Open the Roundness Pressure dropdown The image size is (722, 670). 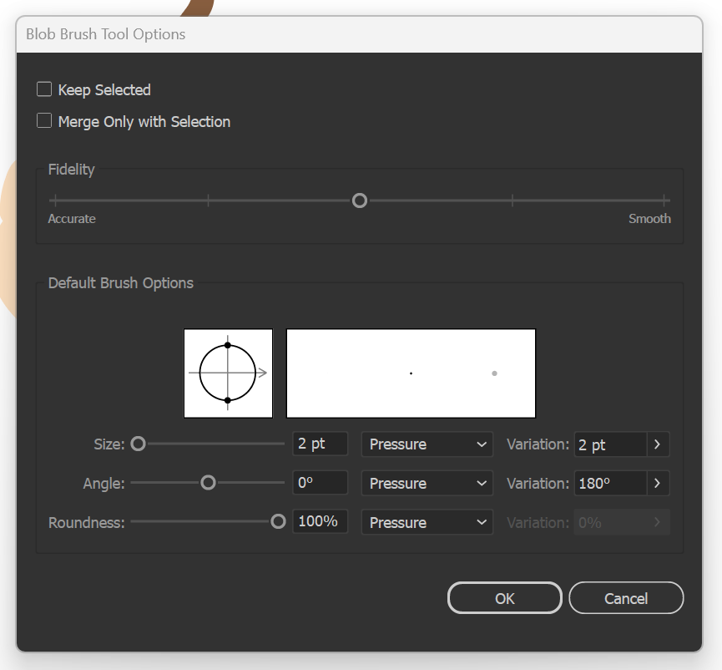click(427, 521)
